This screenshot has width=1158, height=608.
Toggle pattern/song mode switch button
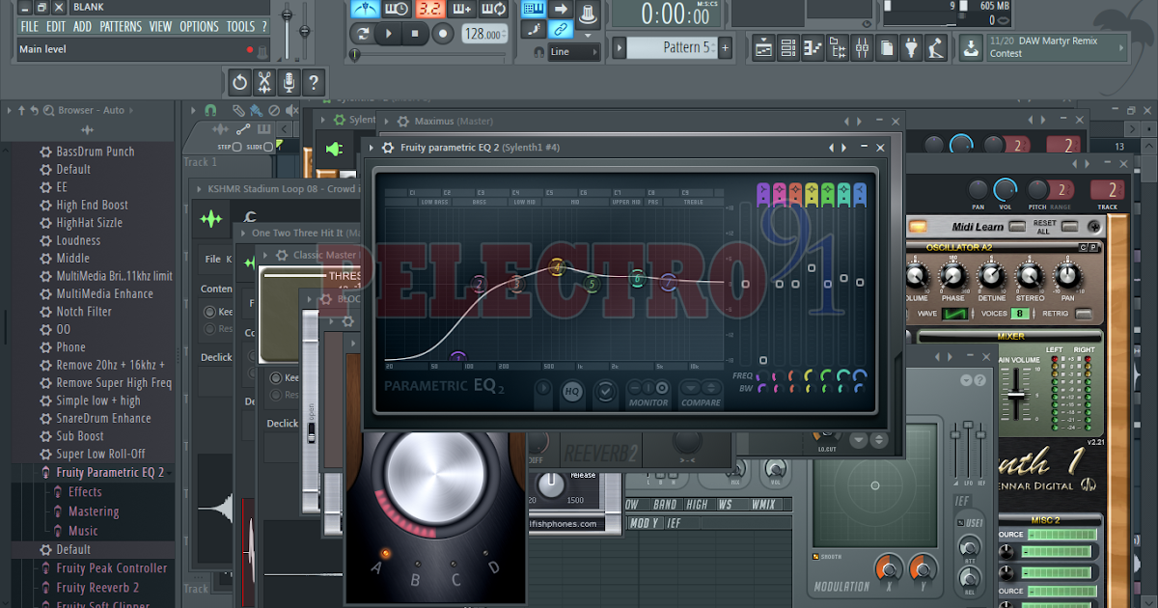coord(363,34)
